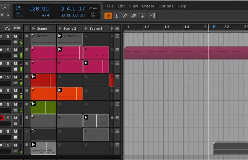The height and width of the screenshot is (160, 248).
Task: Click the 128.00 tempo field
Action: pyautogui.click(x=39, y=9)
